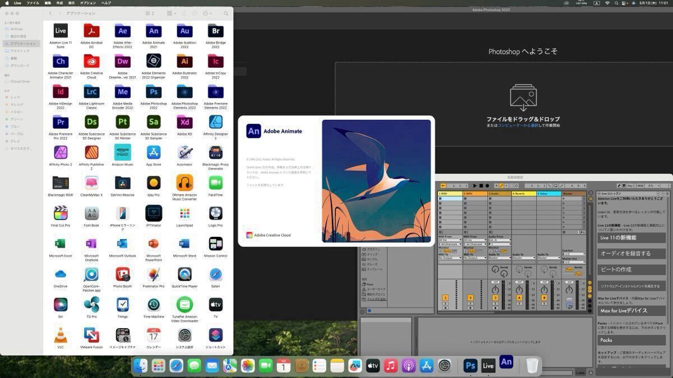Open the Cue Out dropdown on Master
The height and width of the screenshot is (378, 673).
click(574, 254)
